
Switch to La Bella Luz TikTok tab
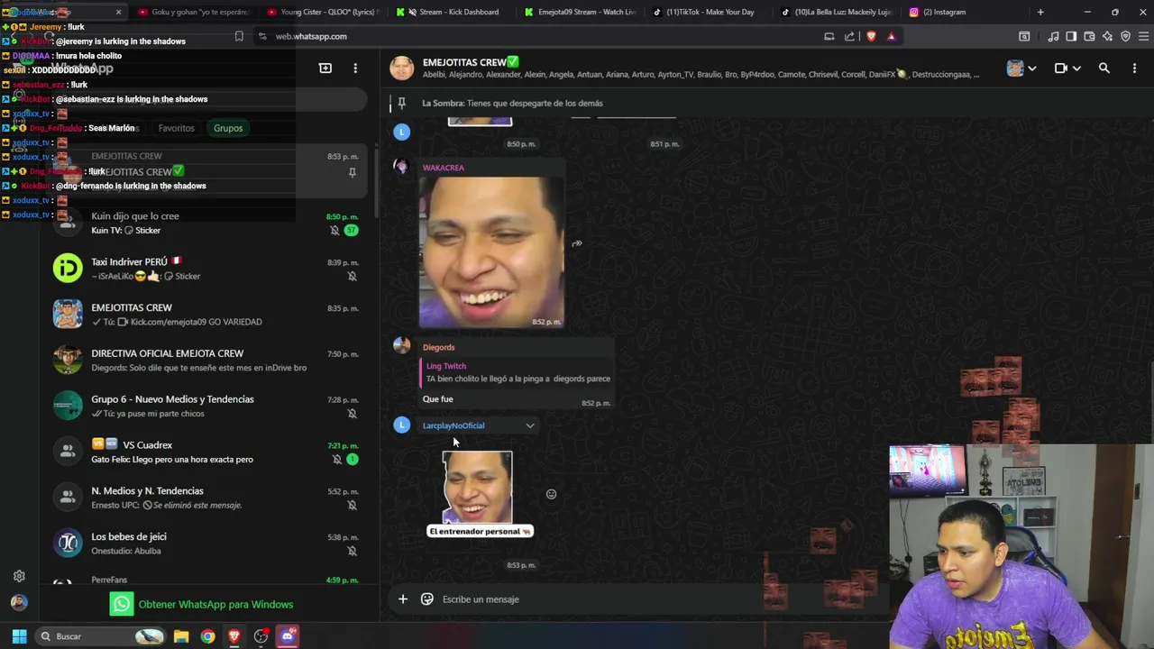pos(838,12)
